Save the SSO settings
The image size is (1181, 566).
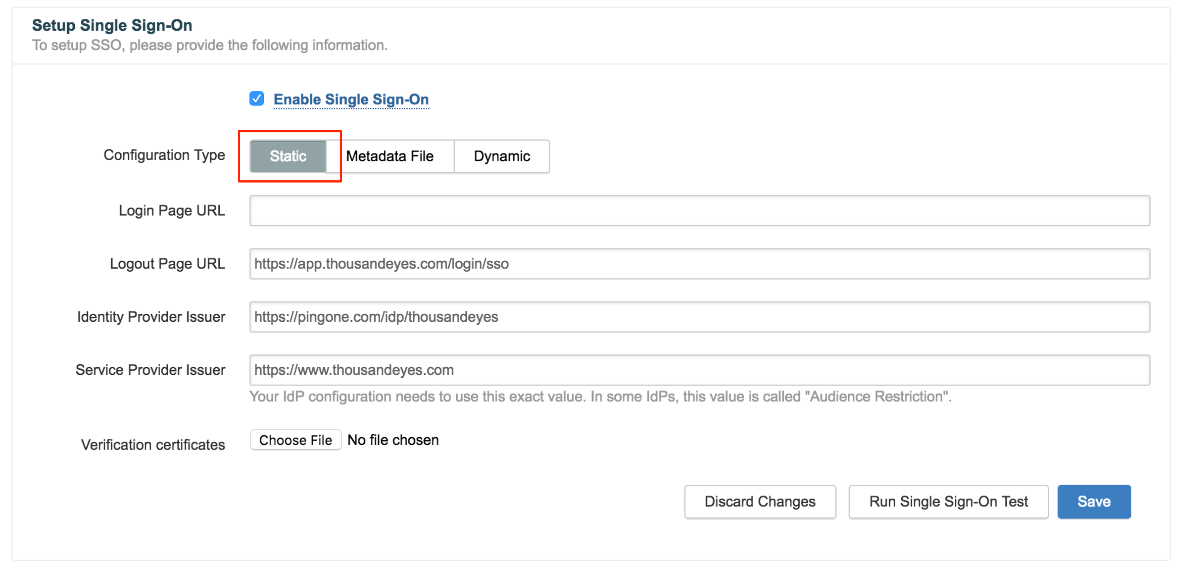pos(1094,502)
